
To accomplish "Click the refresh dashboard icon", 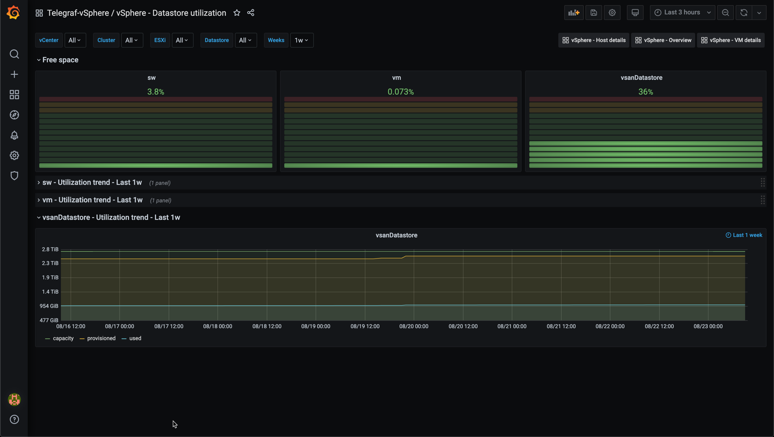I will click(744, 13).
